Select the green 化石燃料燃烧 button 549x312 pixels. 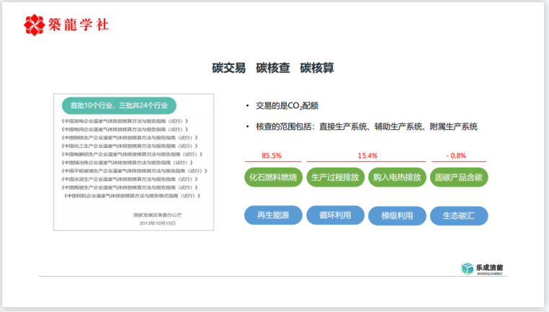click(x=272, y=178)
